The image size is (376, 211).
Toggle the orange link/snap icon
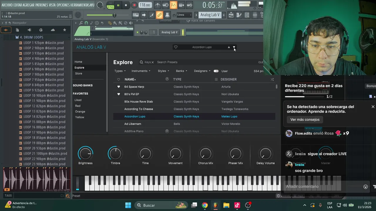tap(159, 15)
